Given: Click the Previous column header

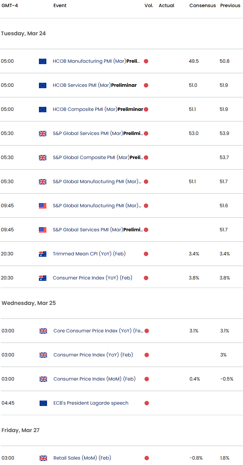Looking at the screenshot, I should click(230, 5).
